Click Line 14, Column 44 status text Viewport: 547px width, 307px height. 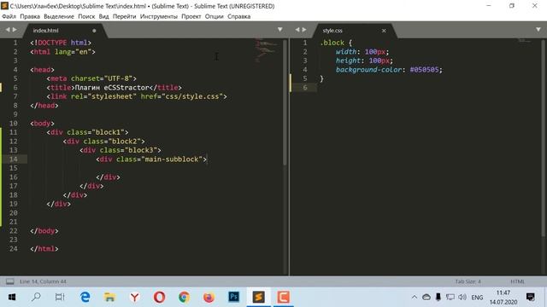pos(43,281)
